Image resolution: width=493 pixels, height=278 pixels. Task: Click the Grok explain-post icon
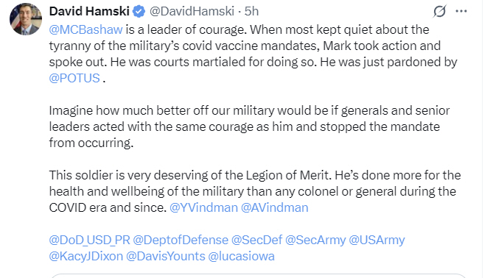click(x=439, y=12)
